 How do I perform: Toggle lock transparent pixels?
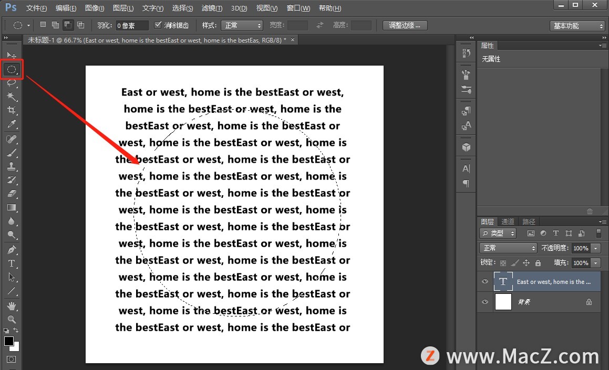503,263
